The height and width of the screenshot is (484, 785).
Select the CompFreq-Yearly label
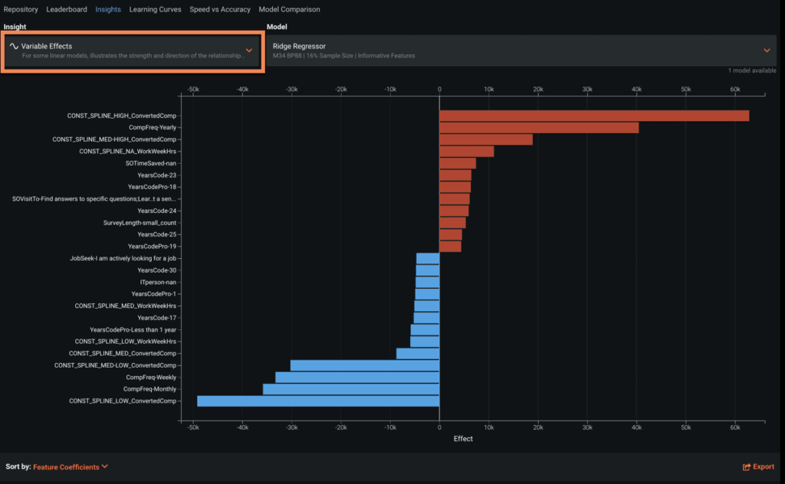(153, 127)
